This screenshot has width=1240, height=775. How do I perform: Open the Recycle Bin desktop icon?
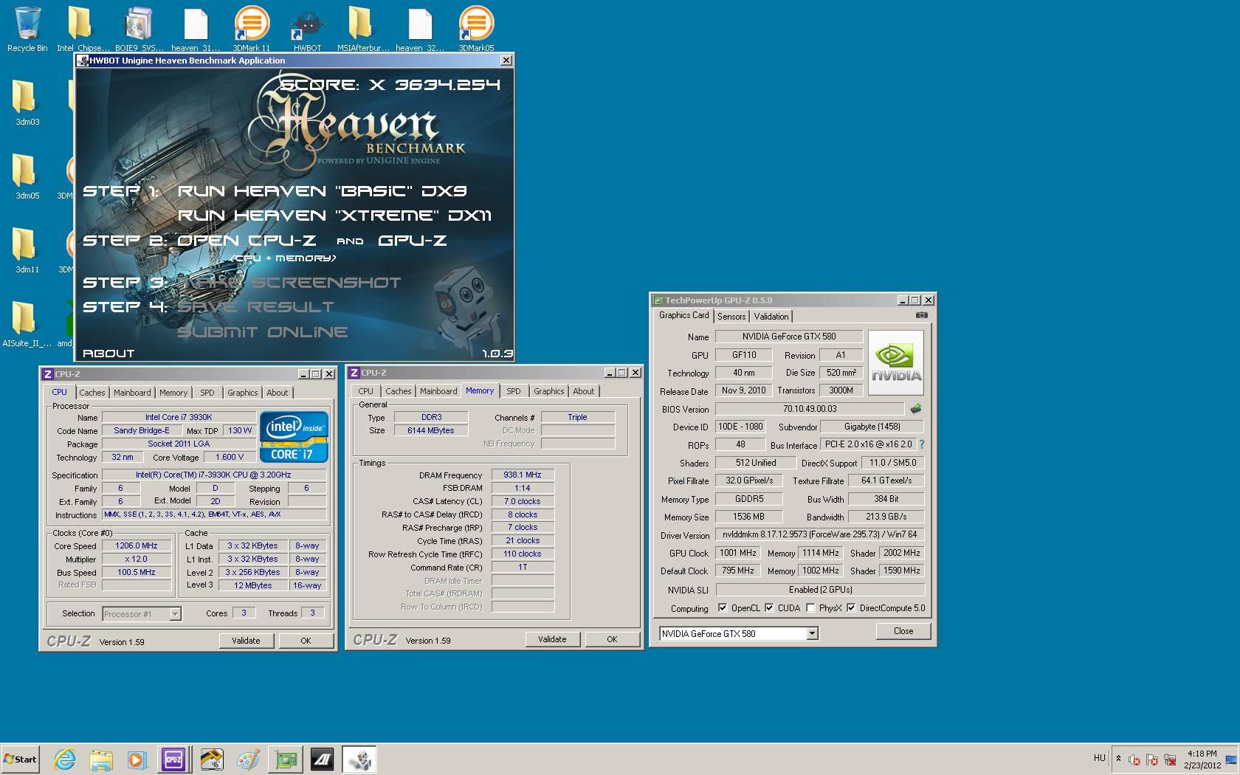pyautogui.click(x=27, y=28)
